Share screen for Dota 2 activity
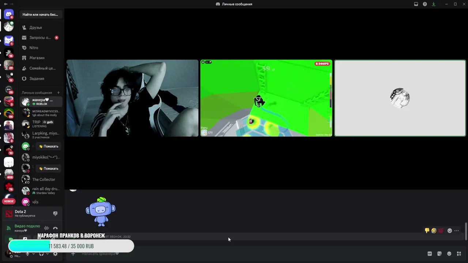 click(x=55, y=213)
